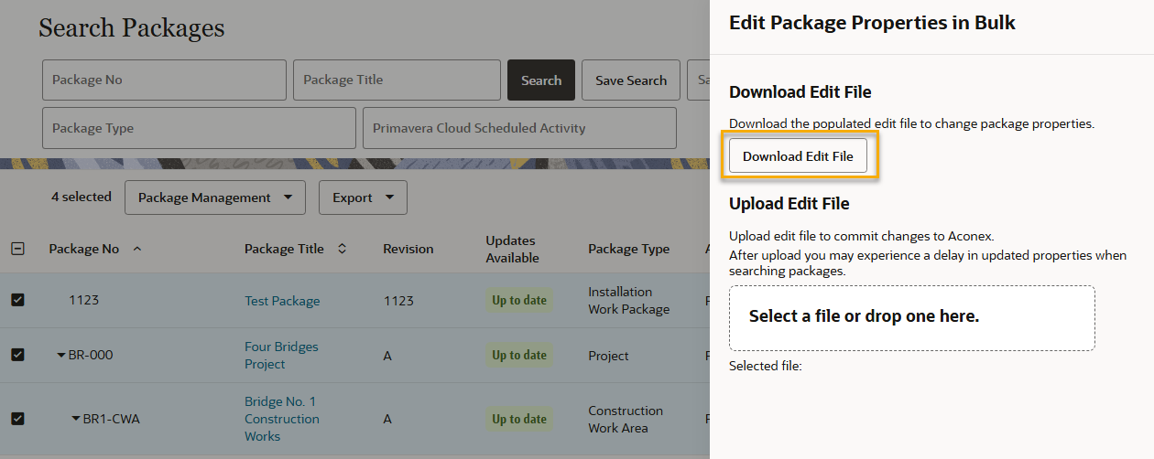Focus the Package No search field

(164, 80)
